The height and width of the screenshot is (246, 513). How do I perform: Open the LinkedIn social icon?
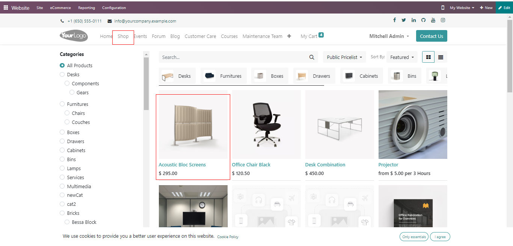tap(413, 20)
